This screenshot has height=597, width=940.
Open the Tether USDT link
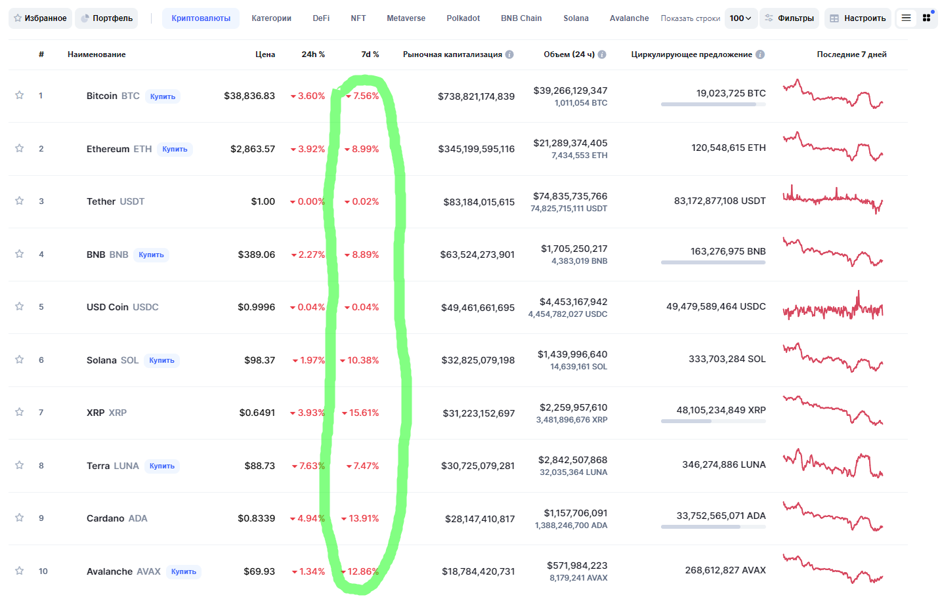116,201
